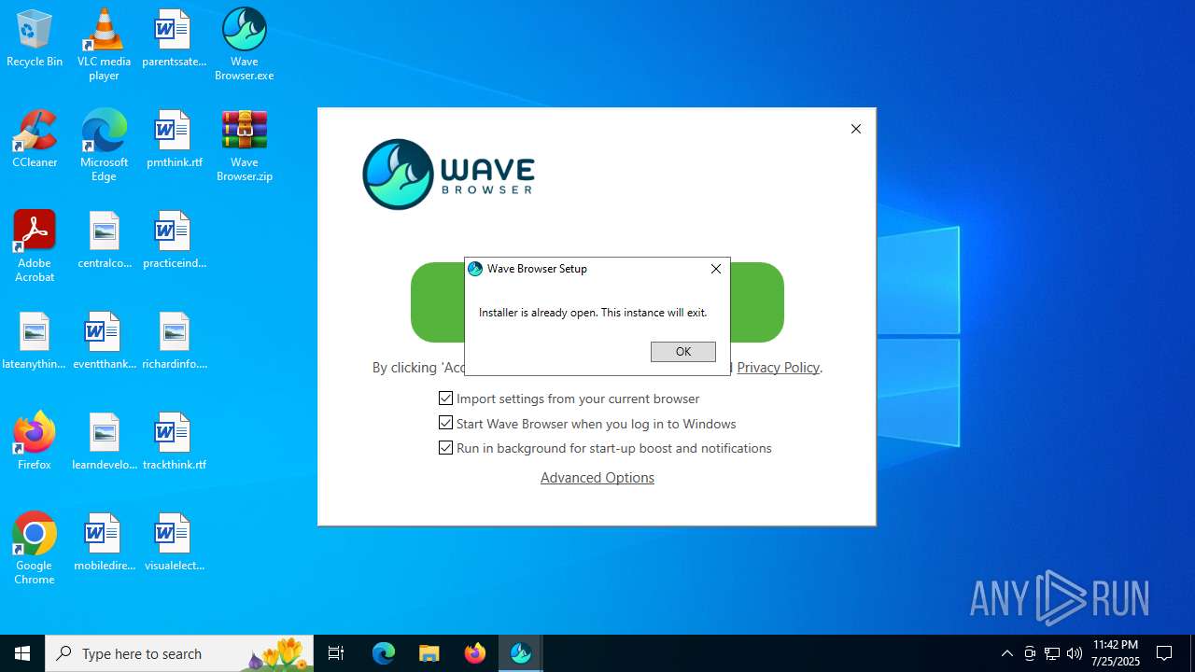Select the eventthank... document icon
Viewport: 1195px width, 672px height.
[x=104, y=342]
